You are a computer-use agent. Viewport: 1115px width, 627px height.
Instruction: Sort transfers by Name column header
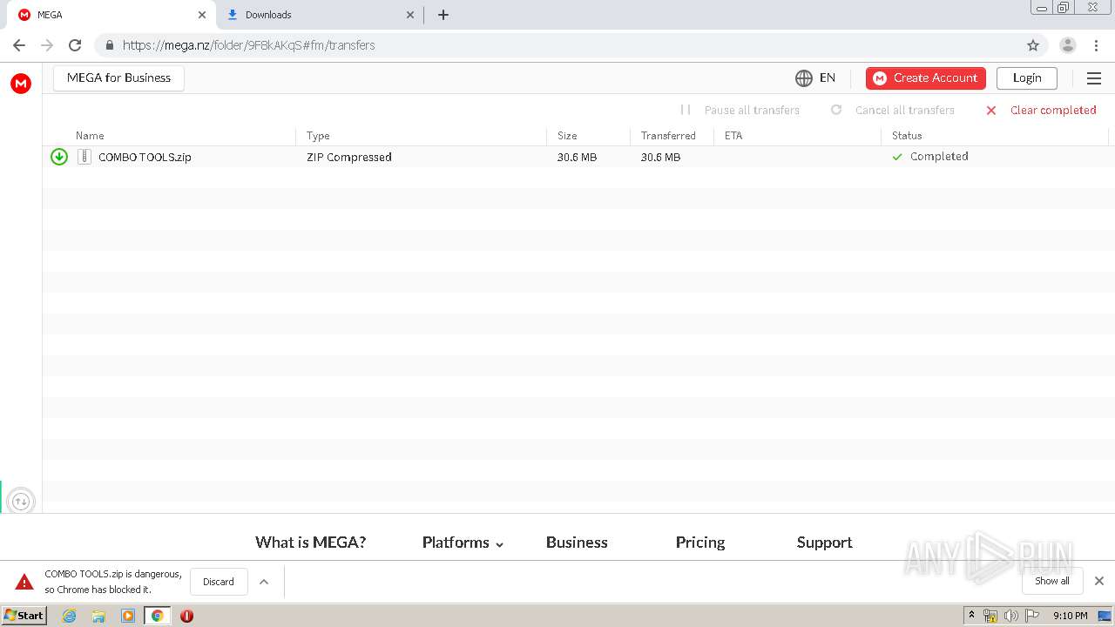pyautogui.click(x=90, y=136)
